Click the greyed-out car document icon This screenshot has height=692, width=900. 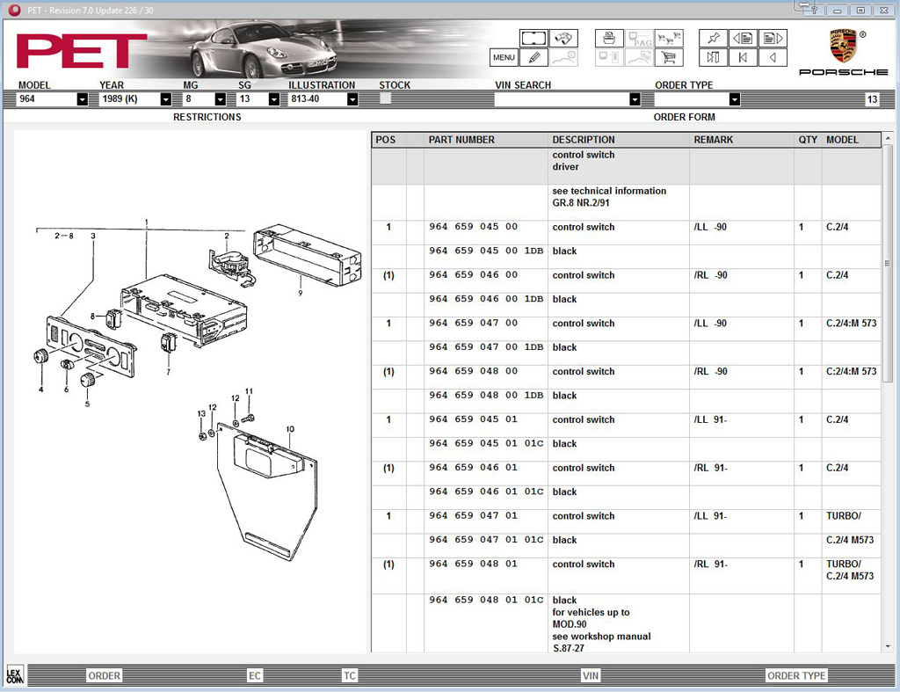(x=639, y=57)
